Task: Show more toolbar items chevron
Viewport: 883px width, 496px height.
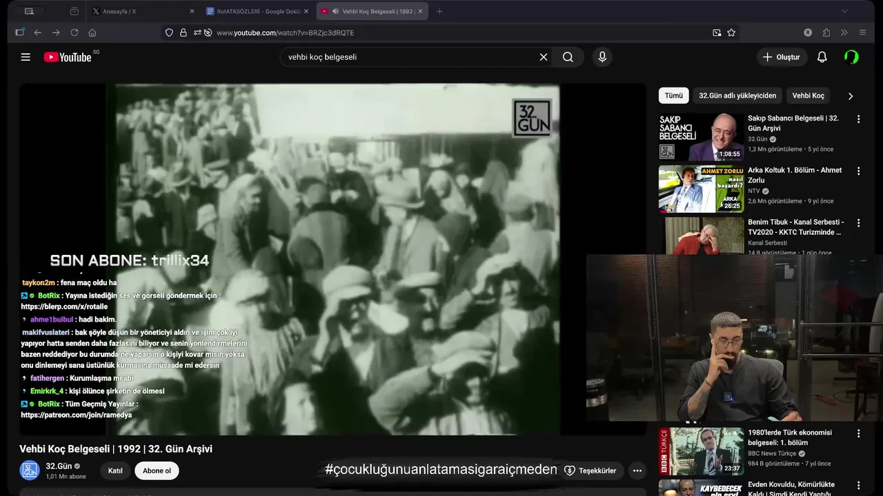Action: tap(844, 32)
